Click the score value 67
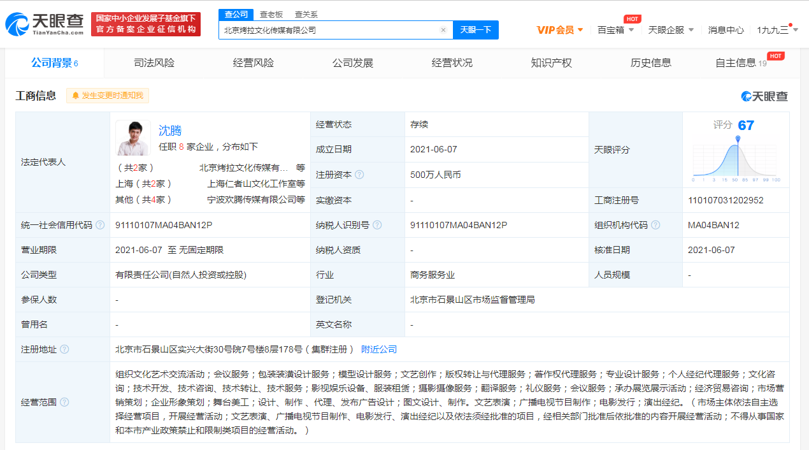The width and height of the screenshot is (809, 450). [746, 126]
